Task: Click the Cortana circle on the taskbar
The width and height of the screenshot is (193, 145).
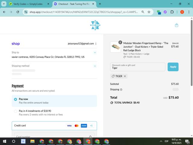Action: coord(14,141)
